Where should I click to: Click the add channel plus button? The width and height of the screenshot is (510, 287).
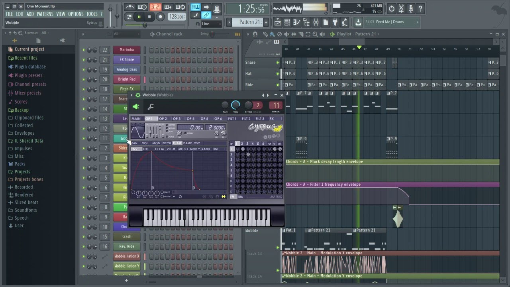126,280
